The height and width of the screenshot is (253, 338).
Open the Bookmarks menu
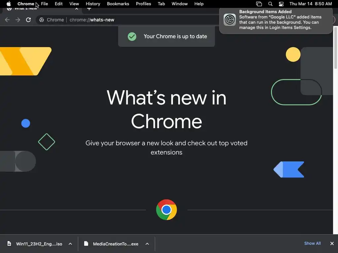[118, 4]
